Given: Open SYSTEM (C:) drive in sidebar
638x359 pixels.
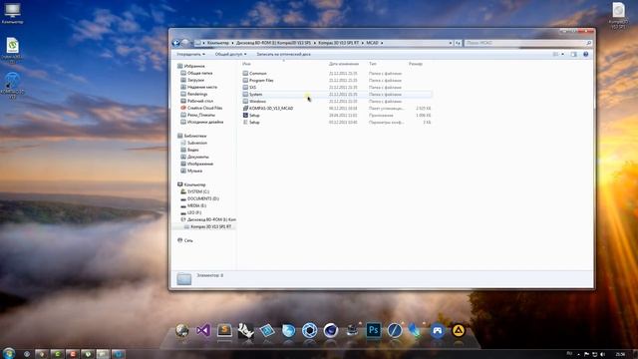Looking at the screenshot, I should 198,191.
